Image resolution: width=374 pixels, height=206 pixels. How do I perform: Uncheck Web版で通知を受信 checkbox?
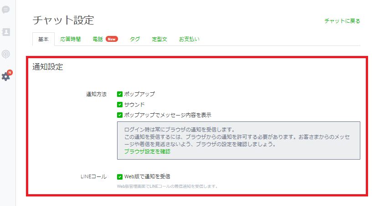pos(120,176)
